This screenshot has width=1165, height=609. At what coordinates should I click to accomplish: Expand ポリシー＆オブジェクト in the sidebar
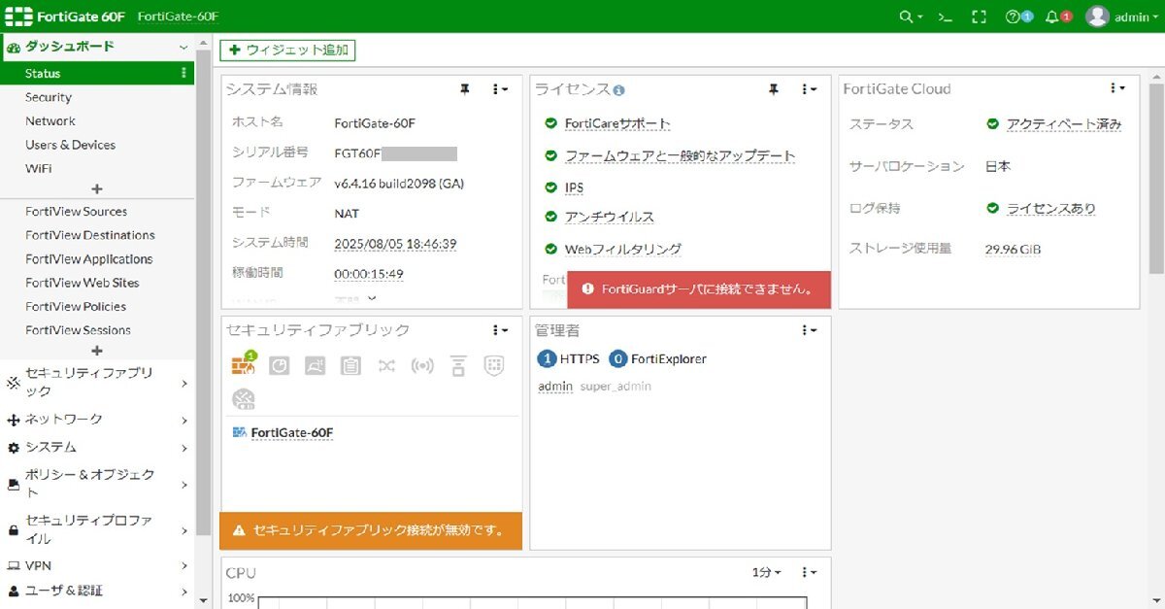coord(97,484)
